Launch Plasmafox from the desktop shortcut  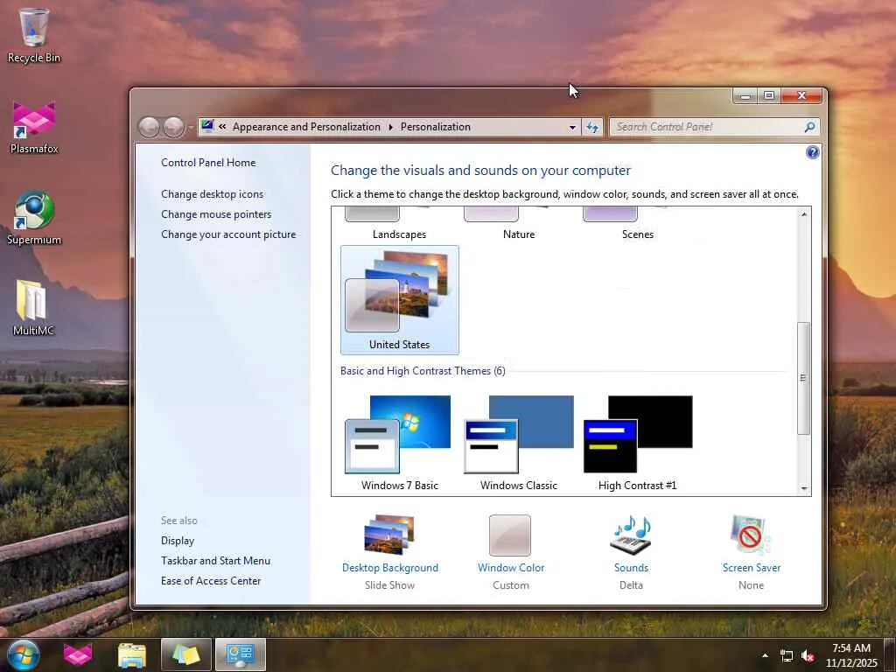tap(34, 127)
